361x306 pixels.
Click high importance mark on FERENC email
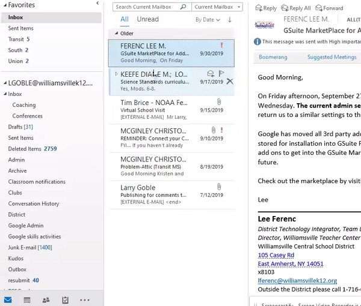point(221,45)
